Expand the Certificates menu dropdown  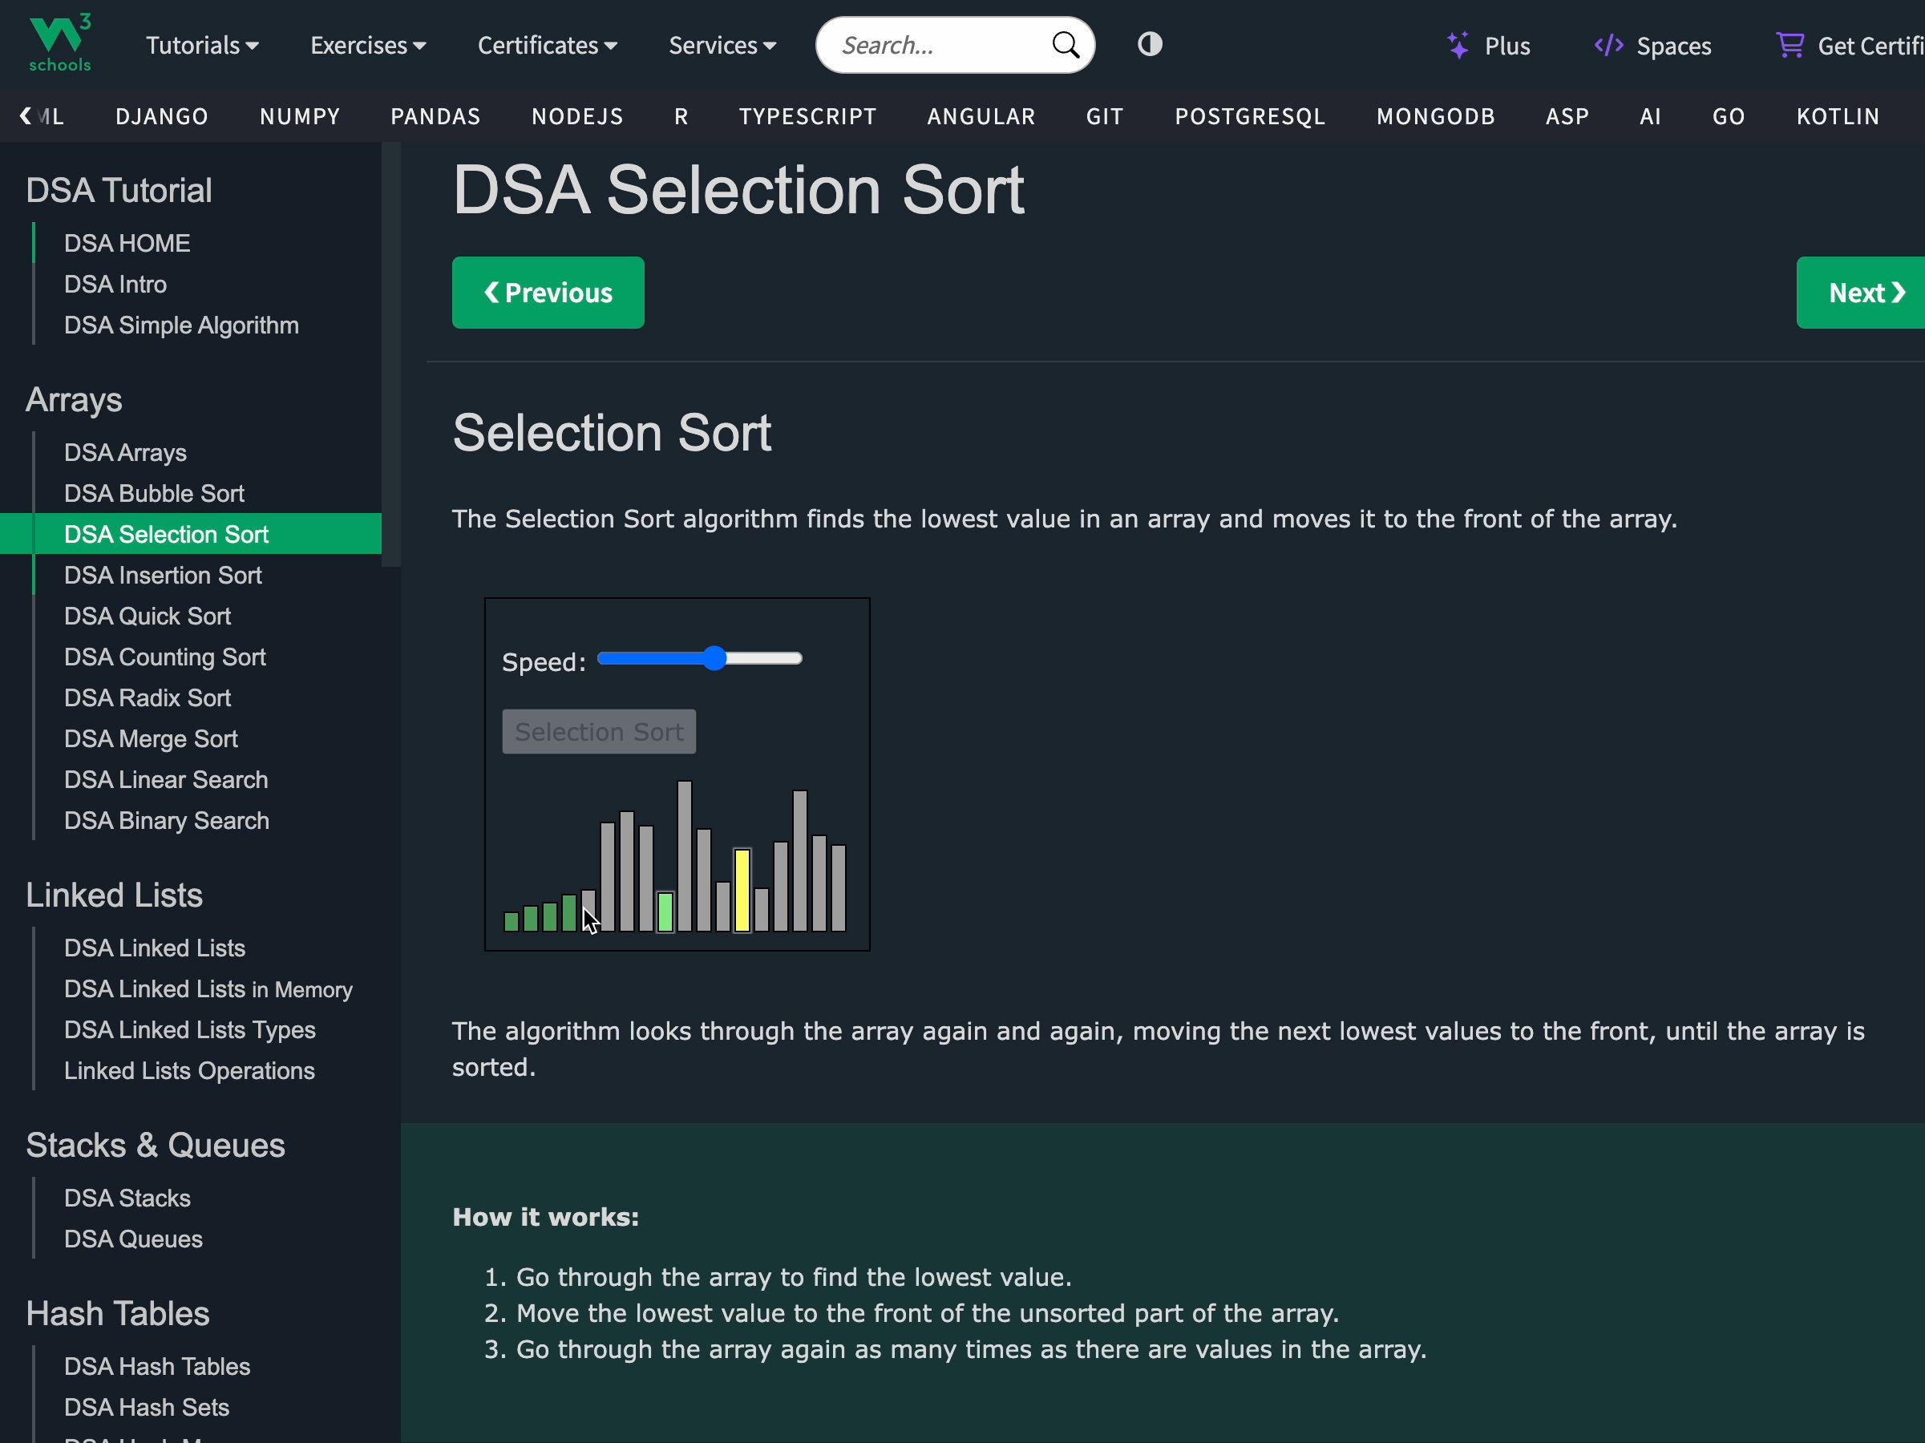(x=547, y=46)
